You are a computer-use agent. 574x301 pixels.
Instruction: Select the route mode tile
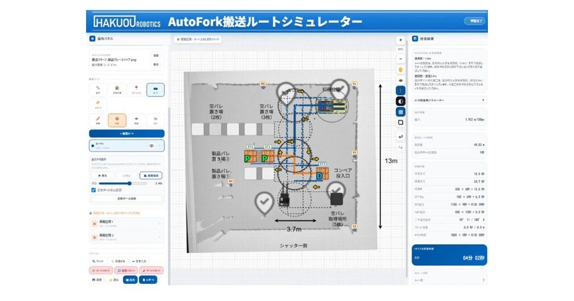156,90
